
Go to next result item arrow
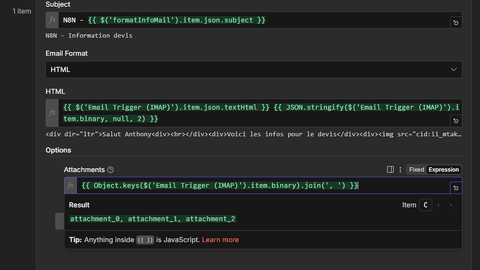click(x=451, y=205)
